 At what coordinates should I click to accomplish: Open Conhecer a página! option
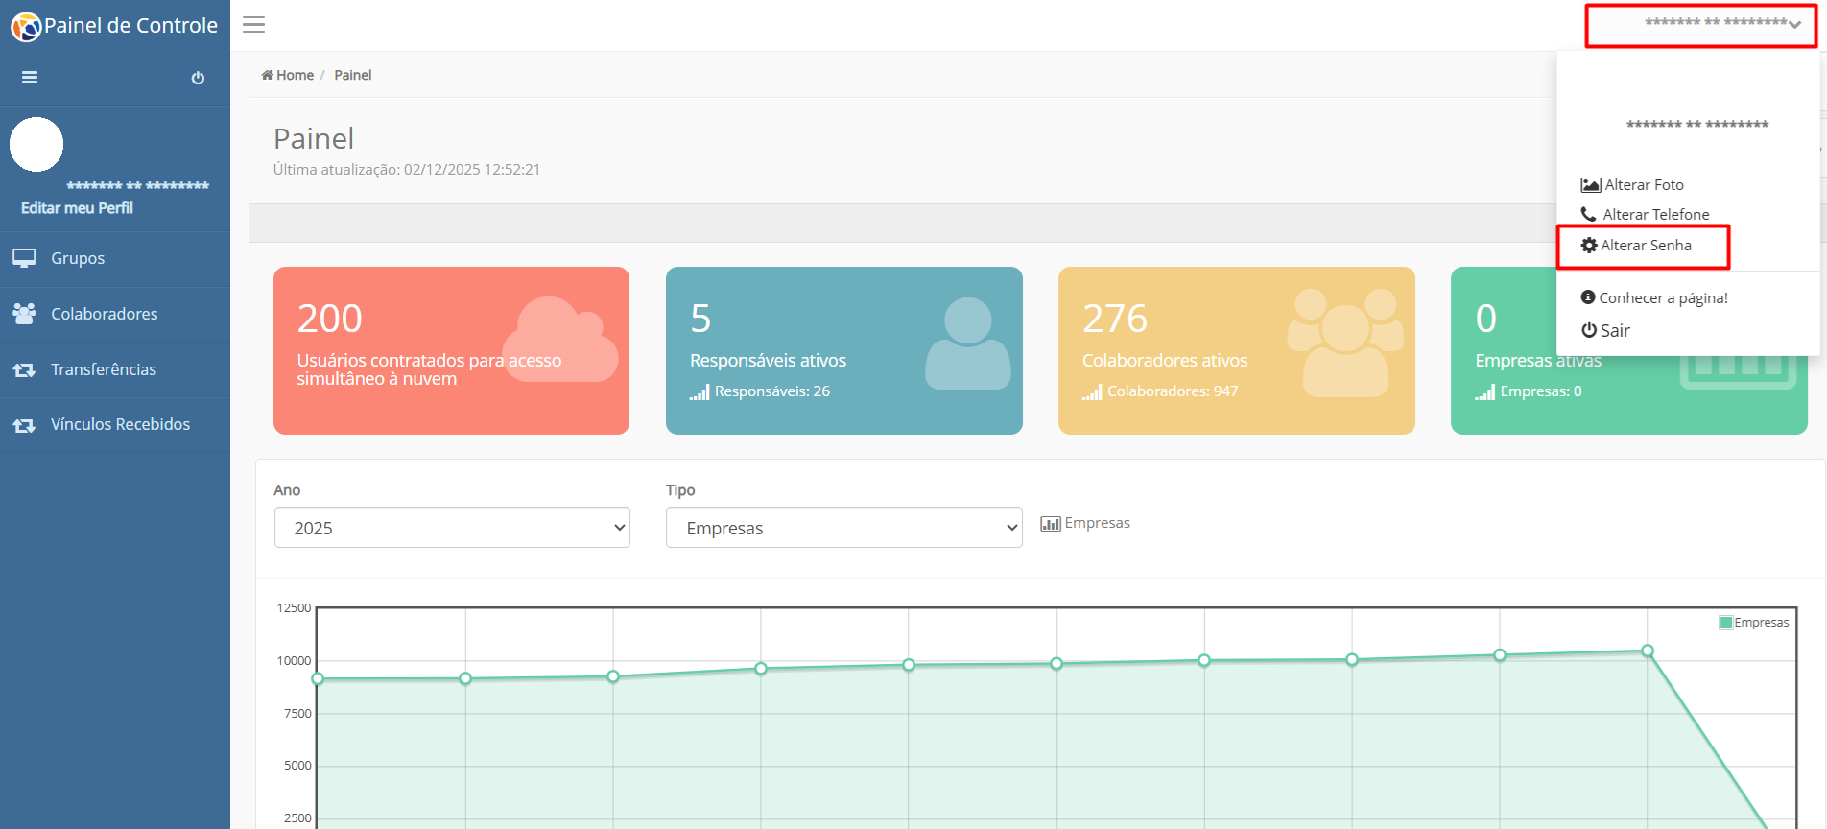point(1654,298)
